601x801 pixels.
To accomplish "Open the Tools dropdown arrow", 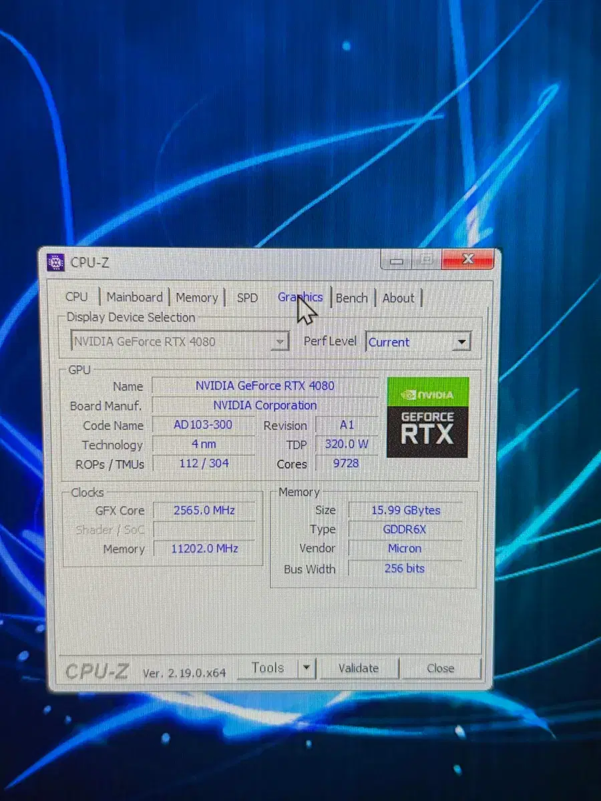I will click(x=306, y=667).
